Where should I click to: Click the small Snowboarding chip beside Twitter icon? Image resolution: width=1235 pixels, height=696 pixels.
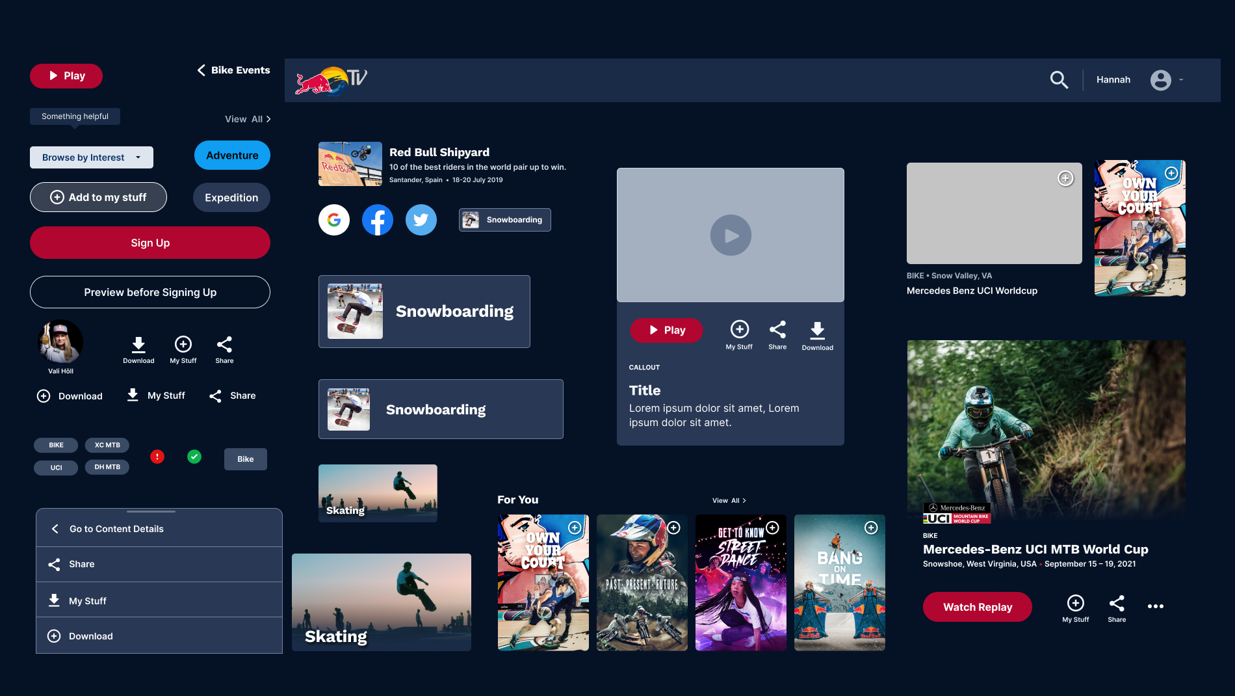coord(505,220)
